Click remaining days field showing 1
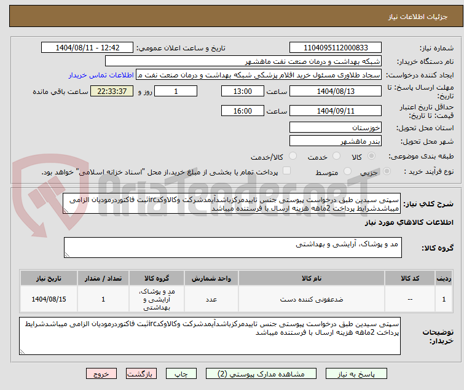The width and height of the screenshot is (464, 390). 176,91
